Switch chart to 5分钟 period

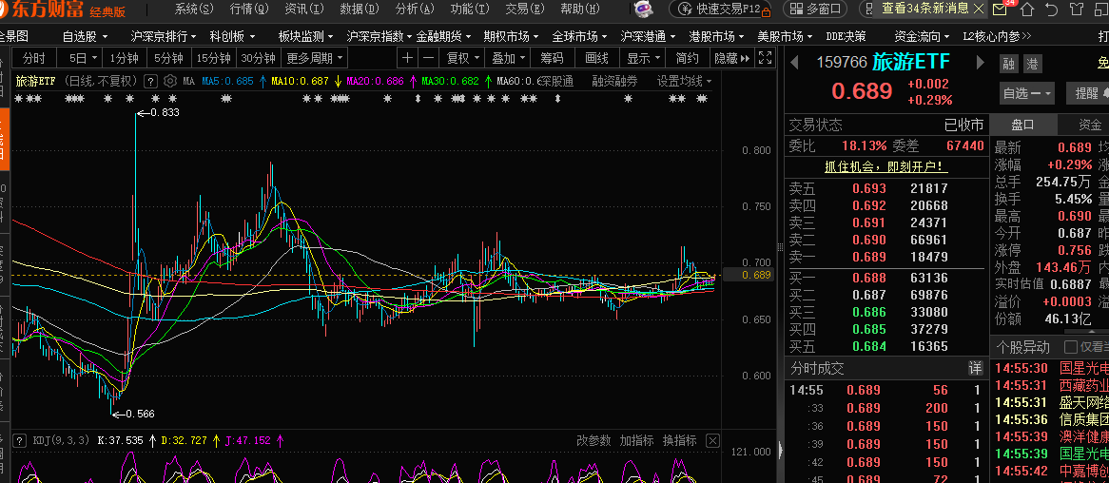tap(168, 58)
